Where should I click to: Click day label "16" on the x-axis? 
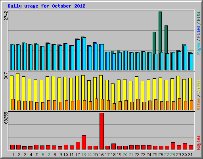pos(101,155)
